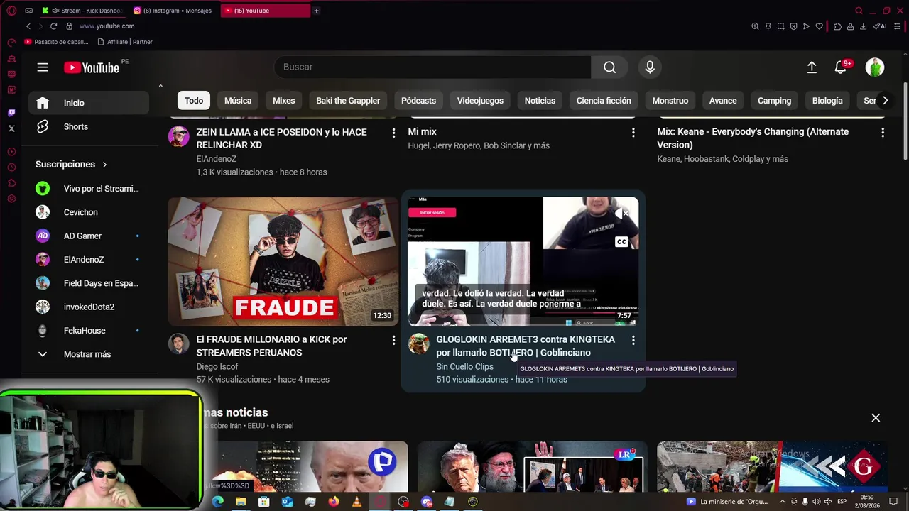
Task: Open Diego Iscof channel link
Action: (217, 367)
